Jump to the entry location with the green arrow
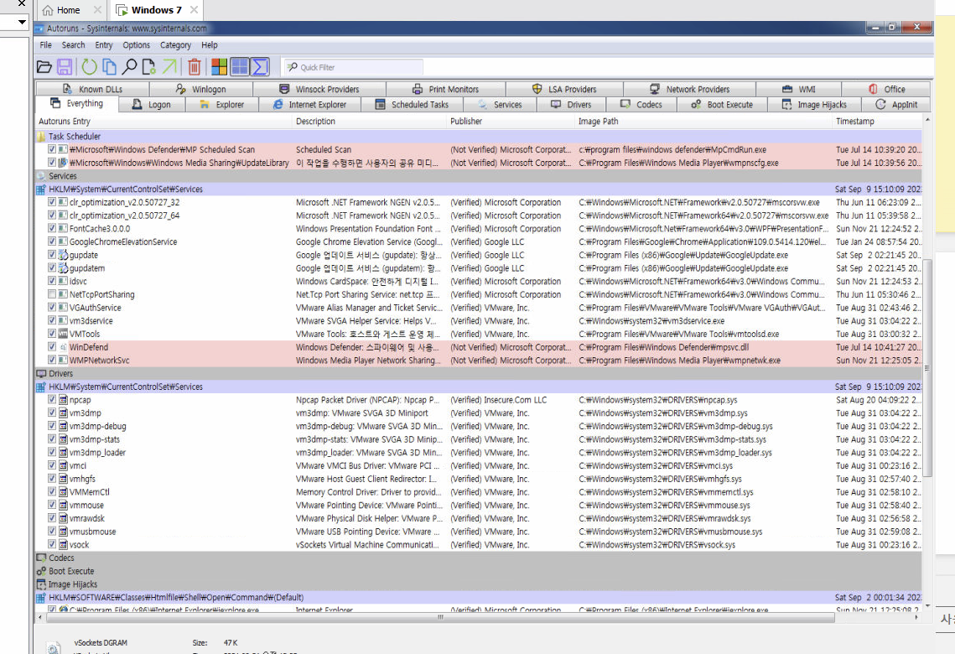Viewport: 955px width, 654px height. point(169,67)
